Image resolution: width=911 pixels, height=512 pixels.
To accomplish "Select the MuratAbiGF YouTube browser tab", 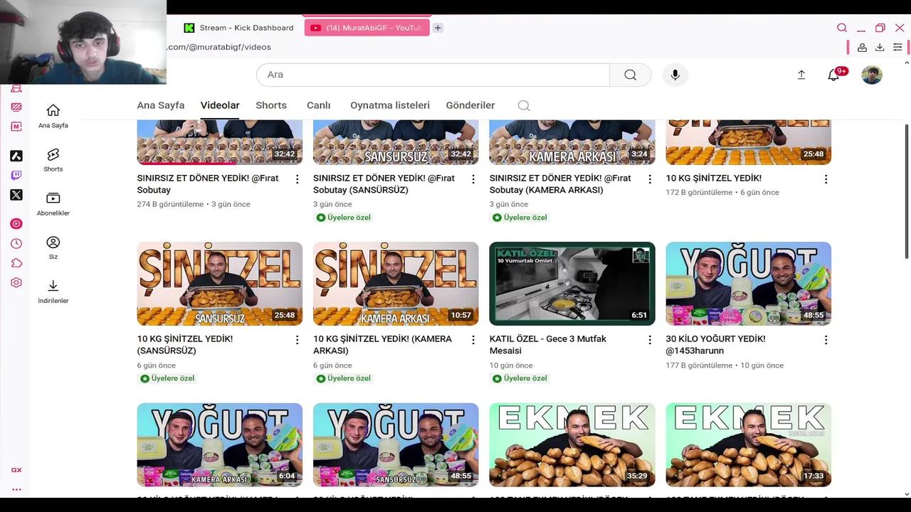I will pos(367,28).
